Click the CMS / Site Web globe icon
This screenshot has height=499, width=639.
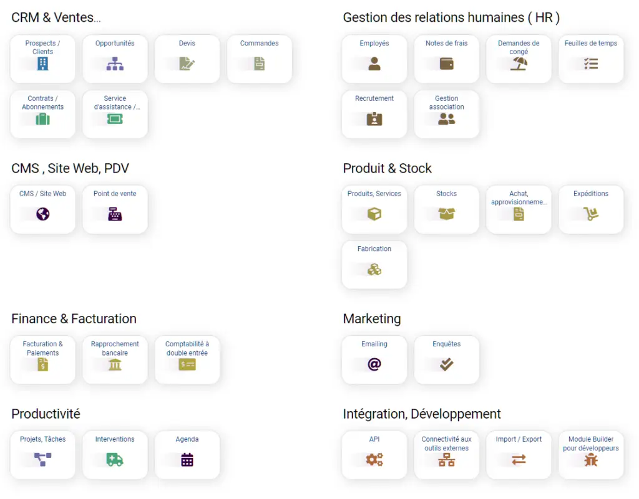43,214
